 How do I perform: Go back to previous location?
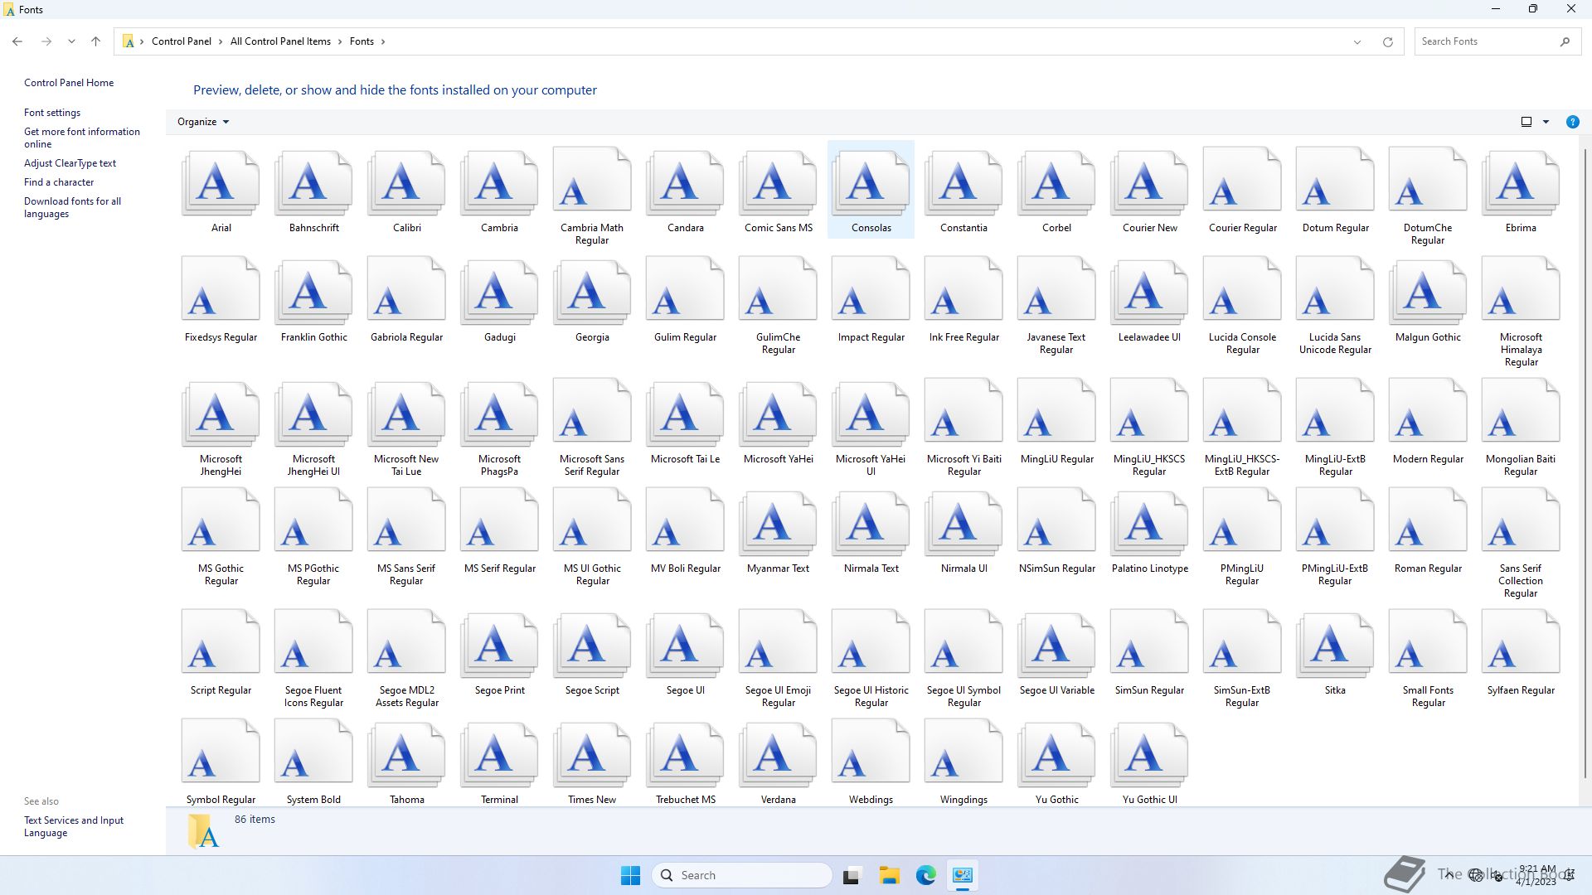coord(17,41)
